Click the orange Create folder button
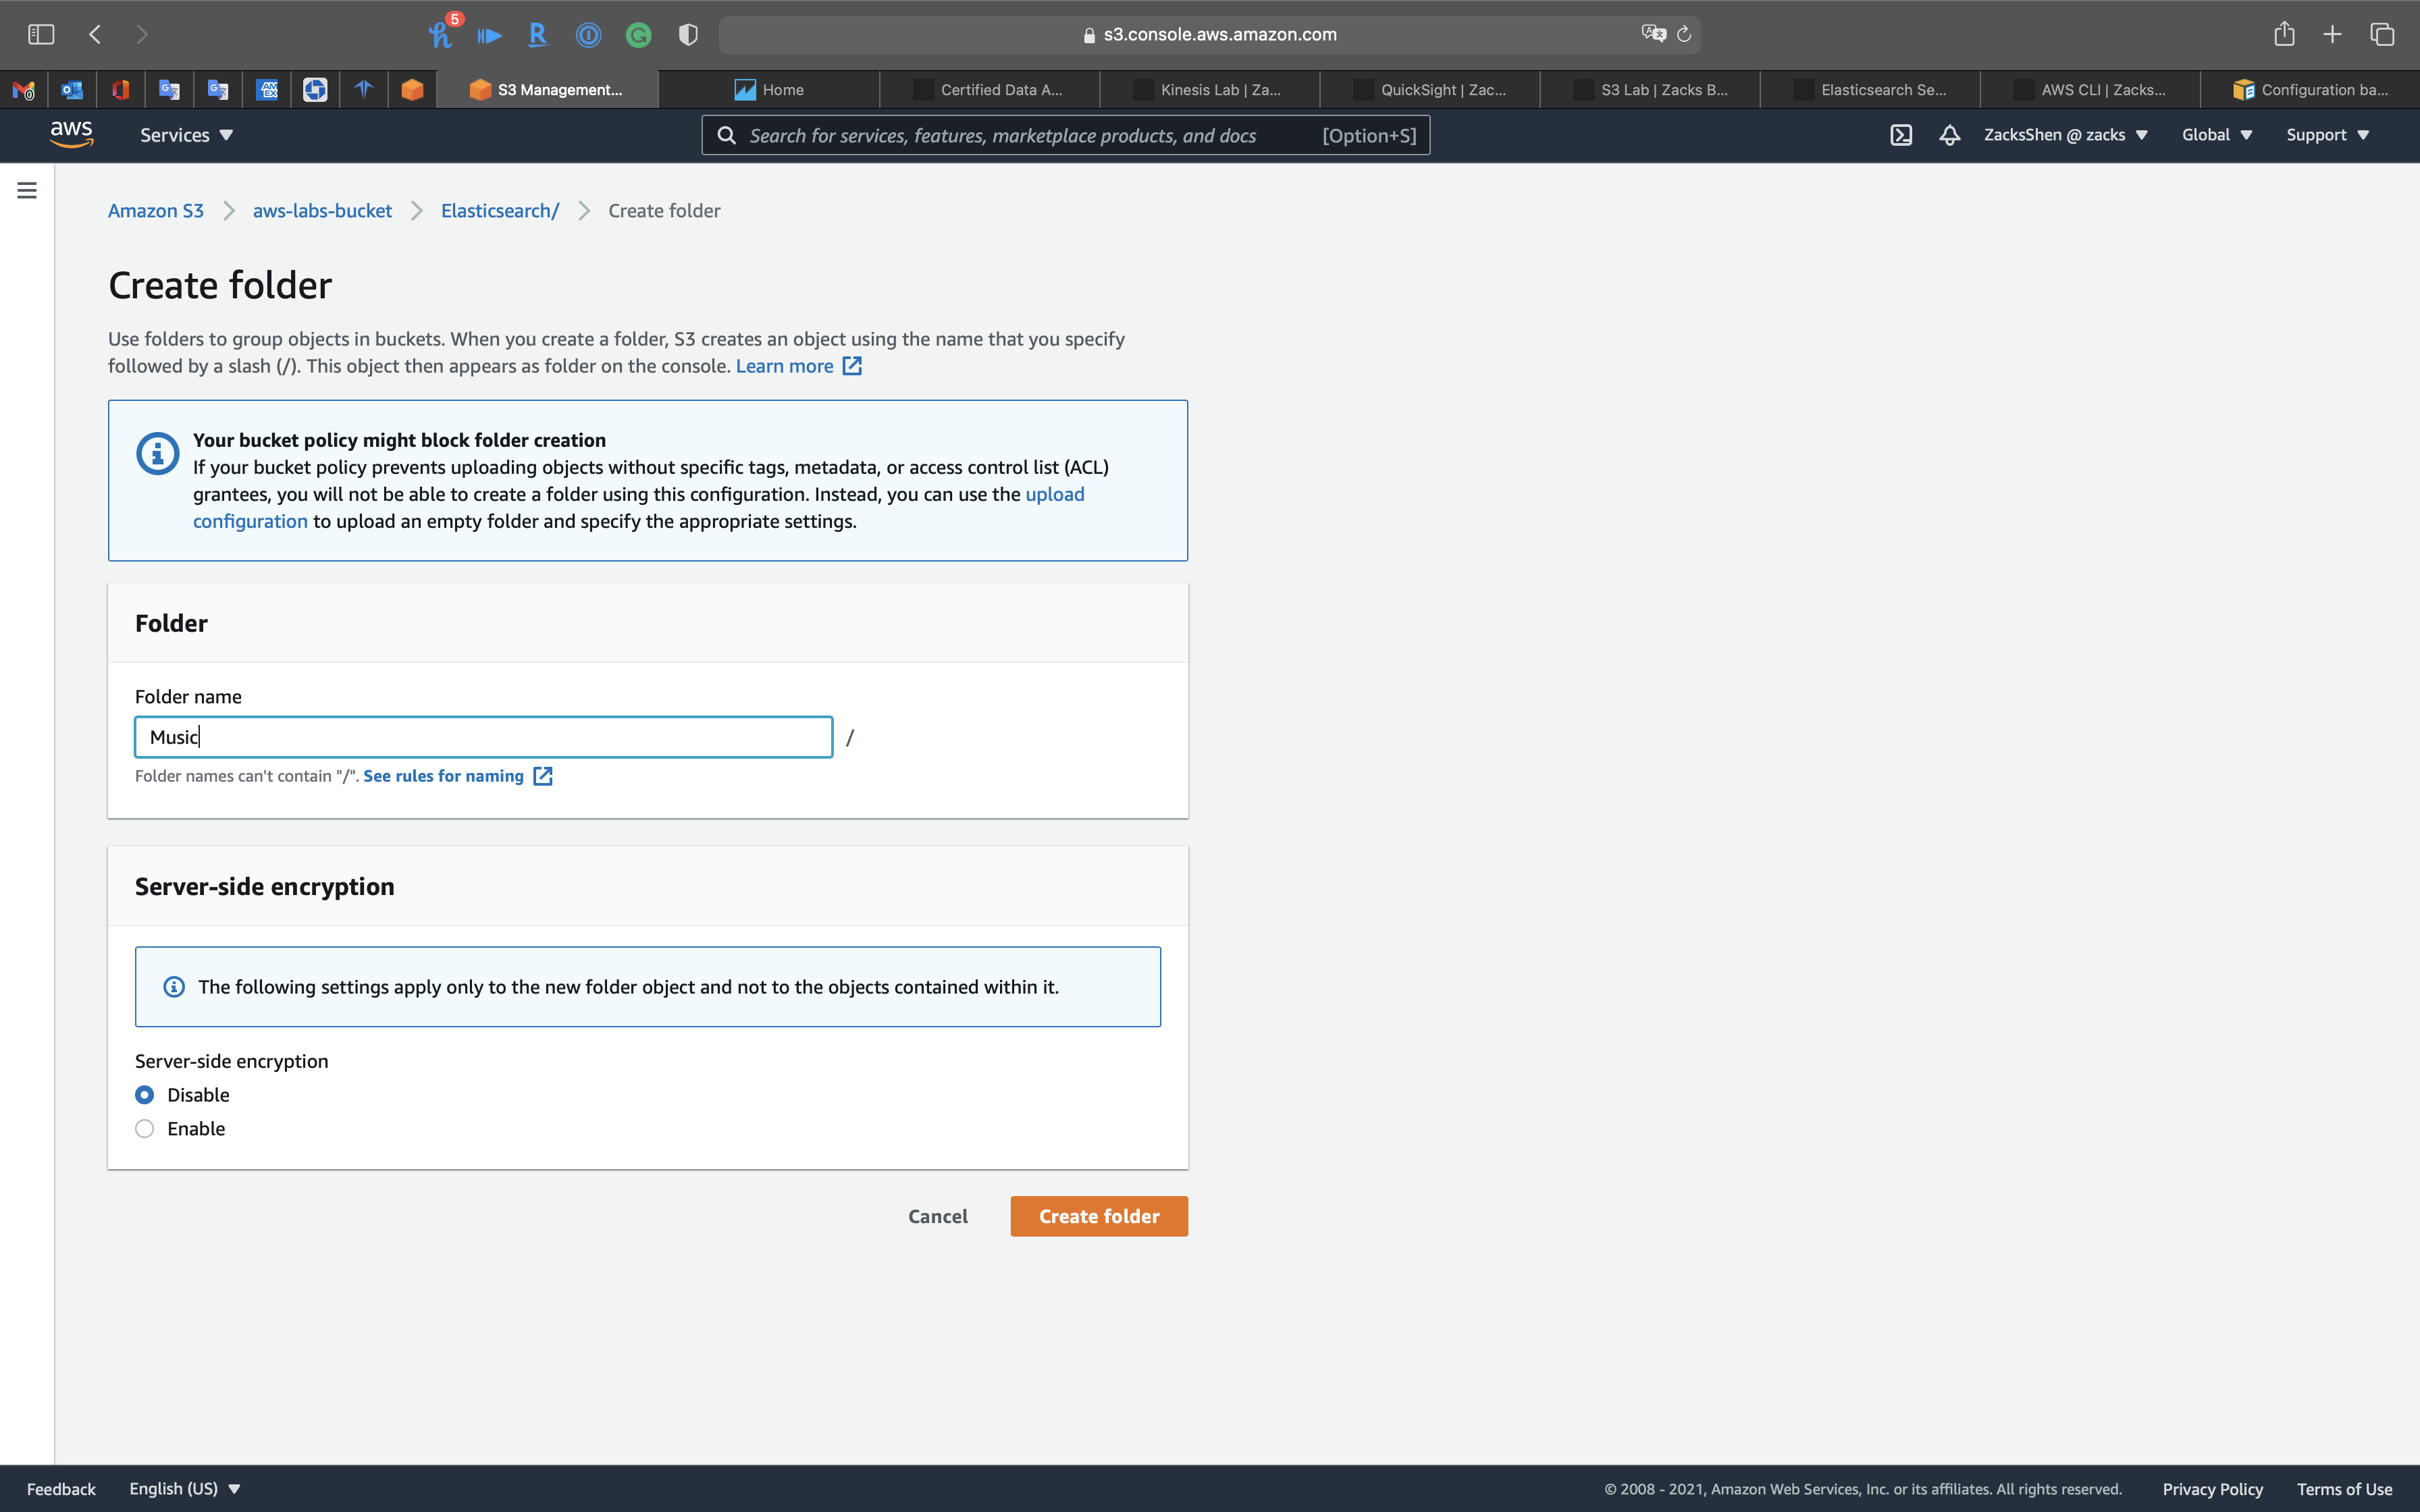The image size is (2420, 1512). 1099,1216
